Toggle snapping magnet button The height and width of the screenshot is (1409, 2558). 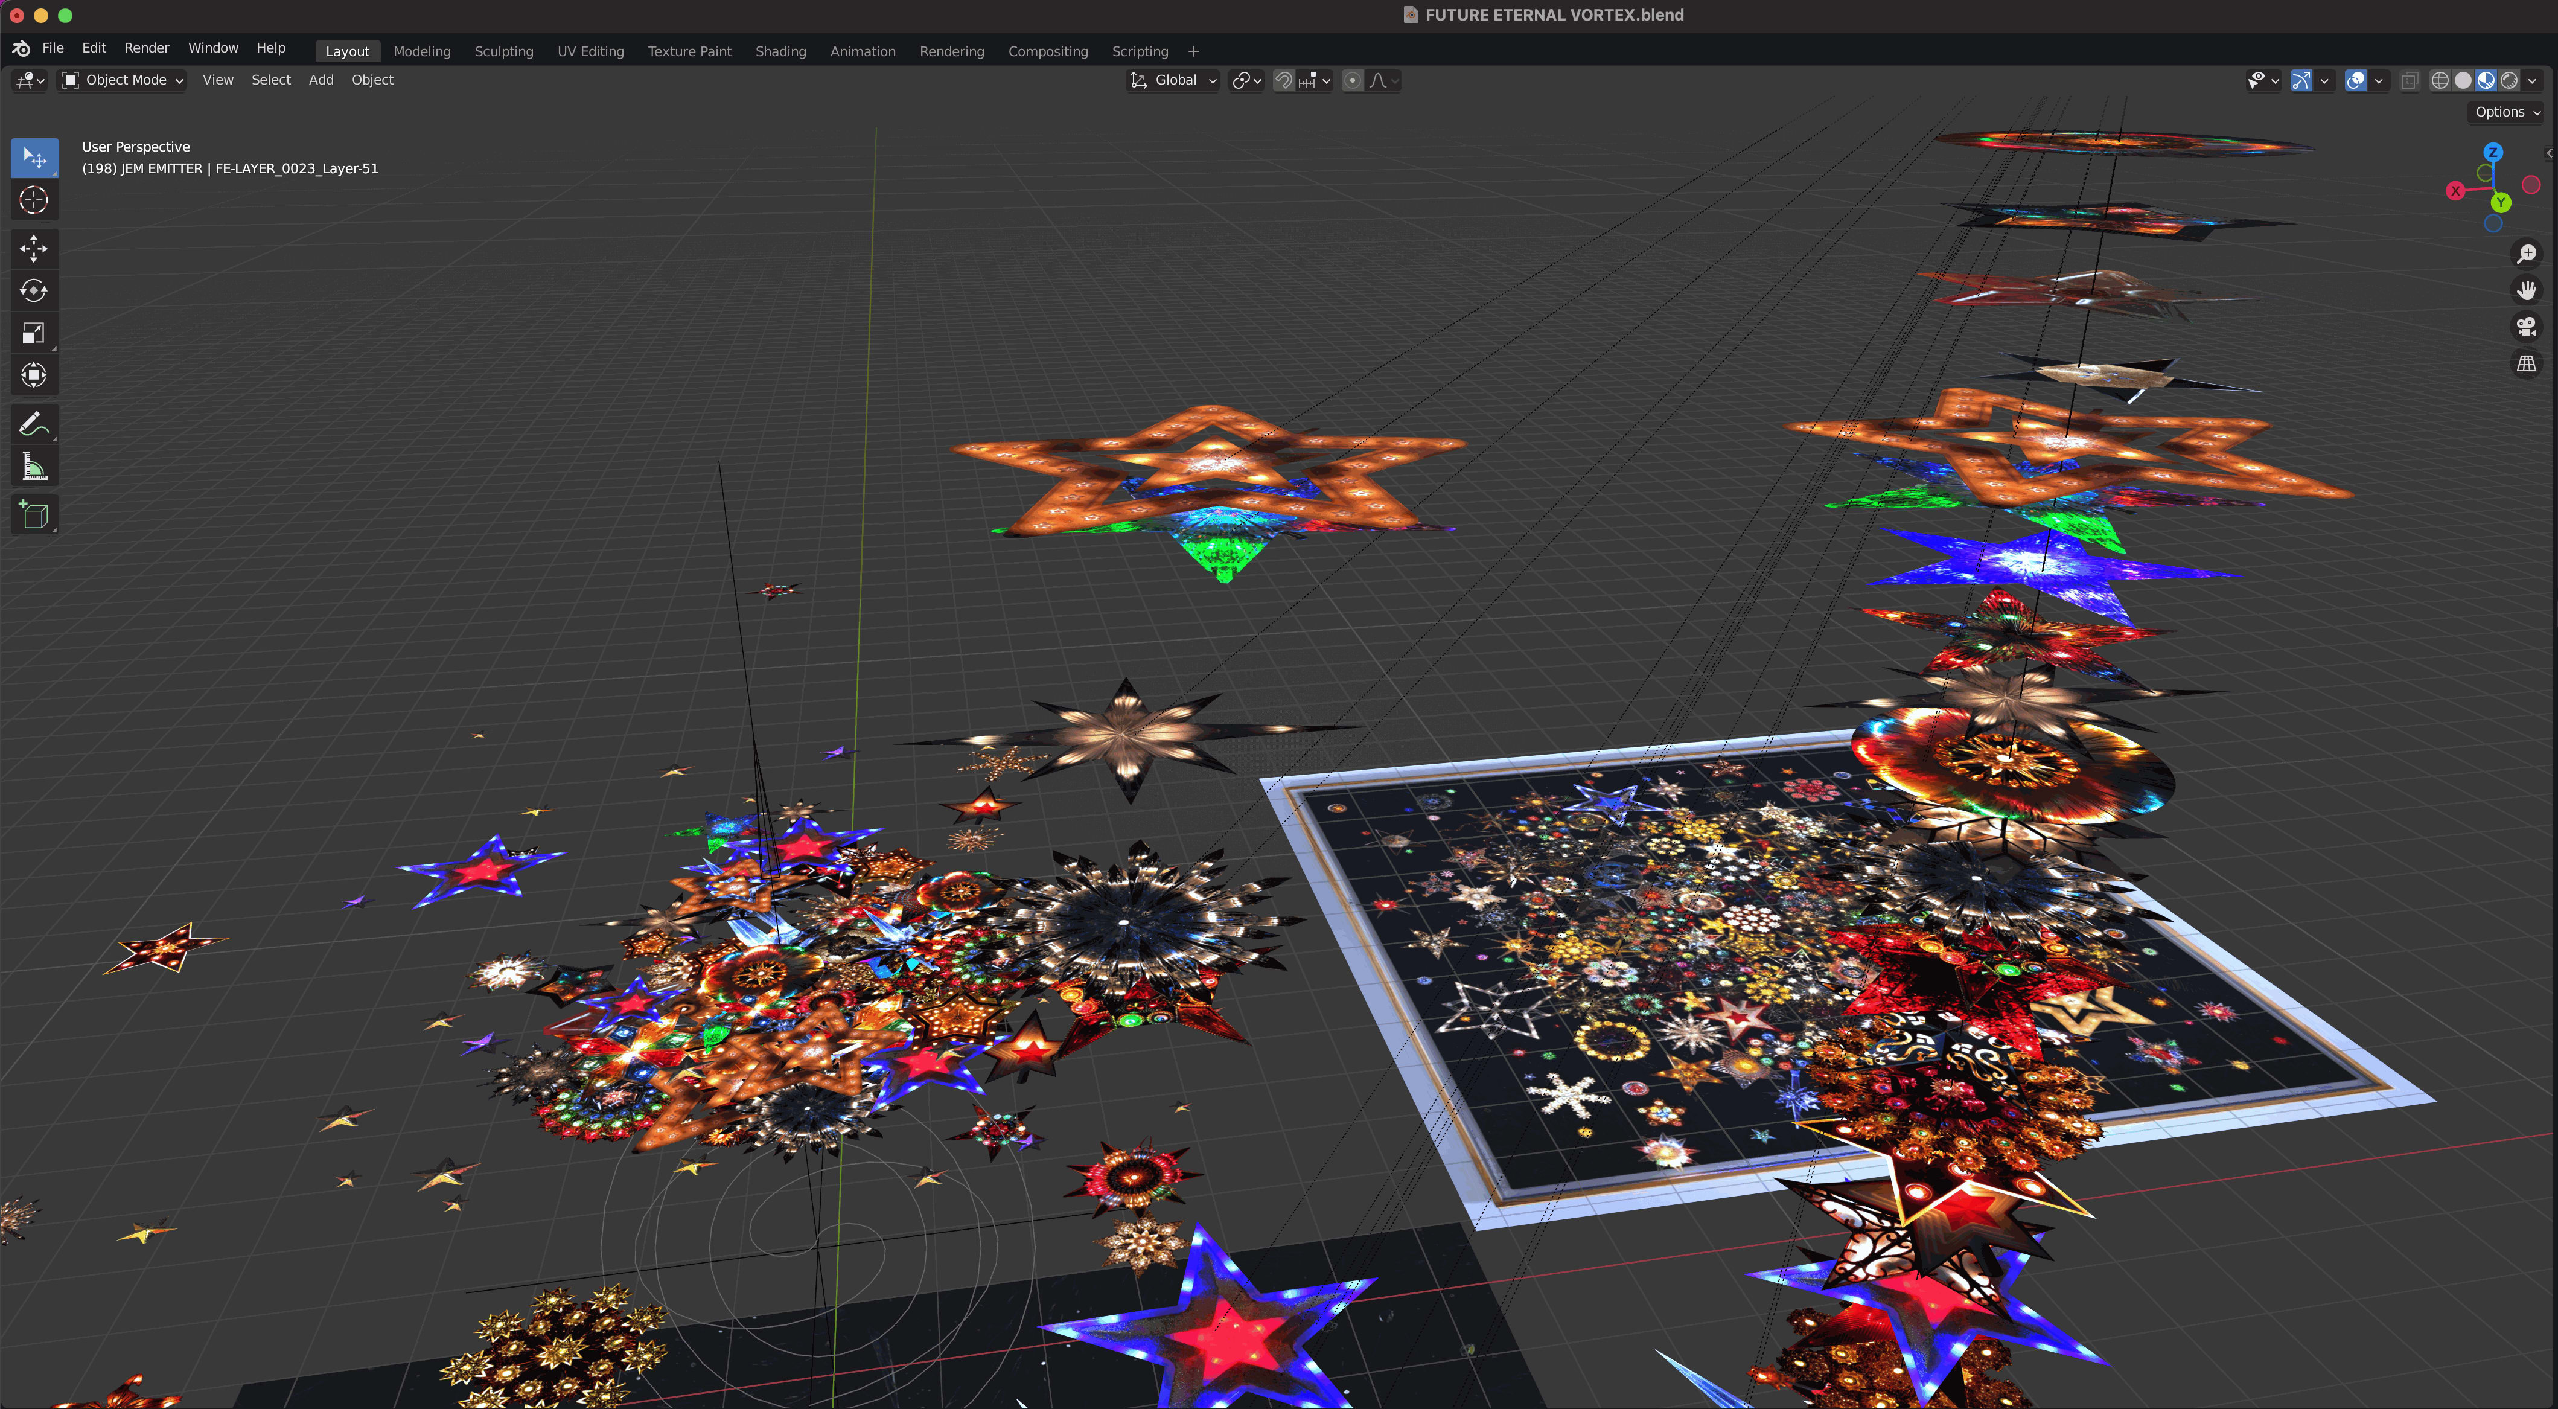(x=1284, y=80)
